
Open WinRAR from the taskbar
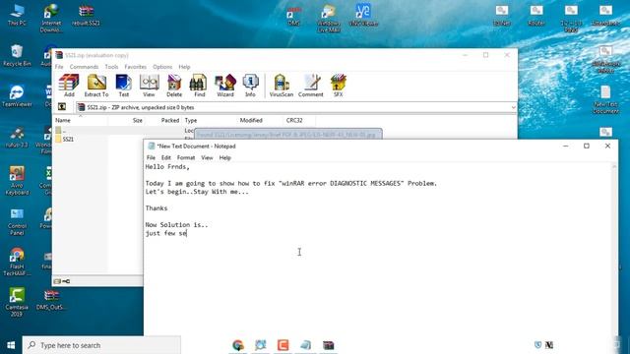(328, 345)
